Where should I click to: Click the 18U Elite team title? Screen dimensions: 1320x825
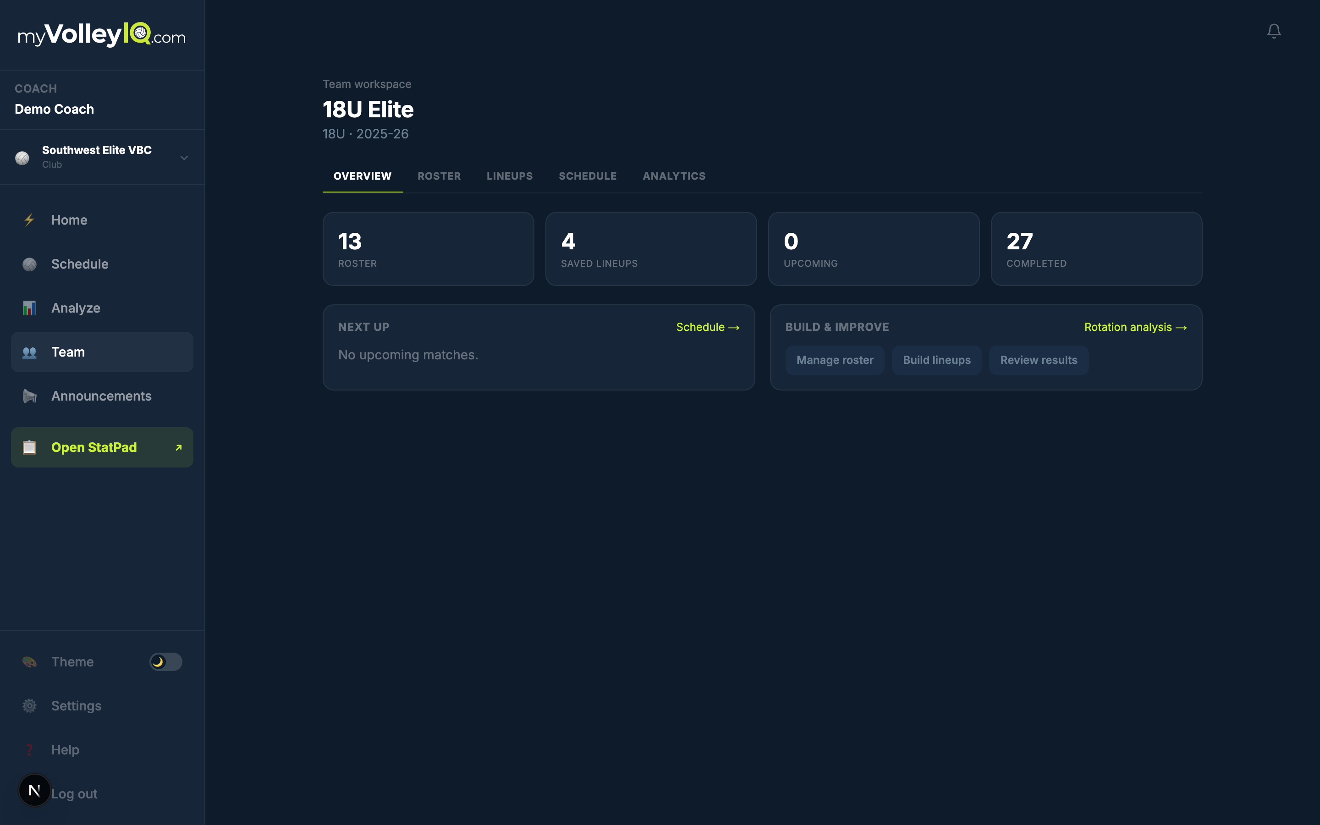[368, 110]
